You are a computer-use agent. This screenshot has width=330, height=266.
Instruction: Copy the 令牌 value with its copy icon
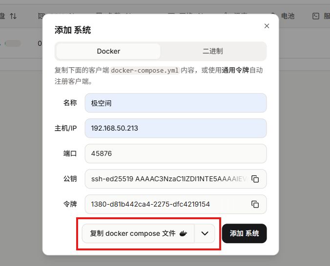coord(255,204)
